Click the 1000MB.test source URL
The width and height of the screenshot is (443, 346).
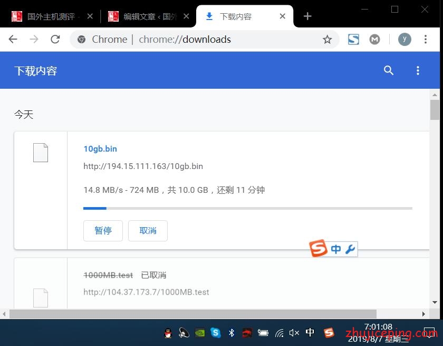click(147, 292)
